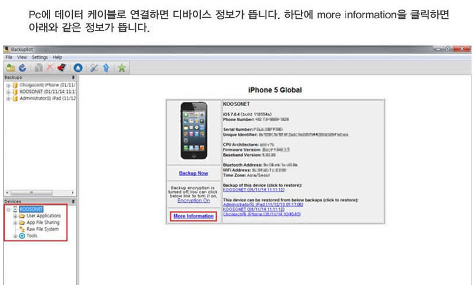Select KOOSONET (01/11/14) in the Backups tree
This screenshot has height=285, width=475.
48,92
